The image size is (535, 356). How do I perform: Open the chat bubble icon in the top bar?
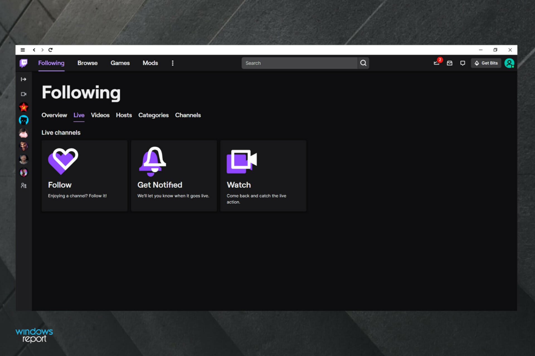coord(463,63)
